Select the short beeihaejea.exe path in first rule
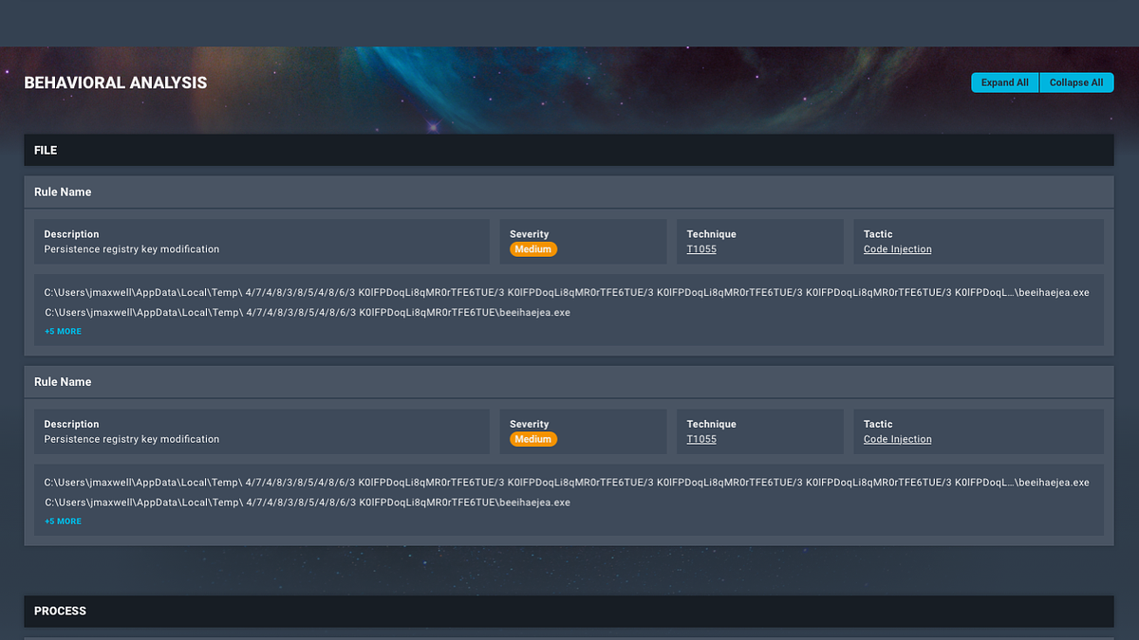The height and width of the screenshot is (640, 1139). (307, 313)
